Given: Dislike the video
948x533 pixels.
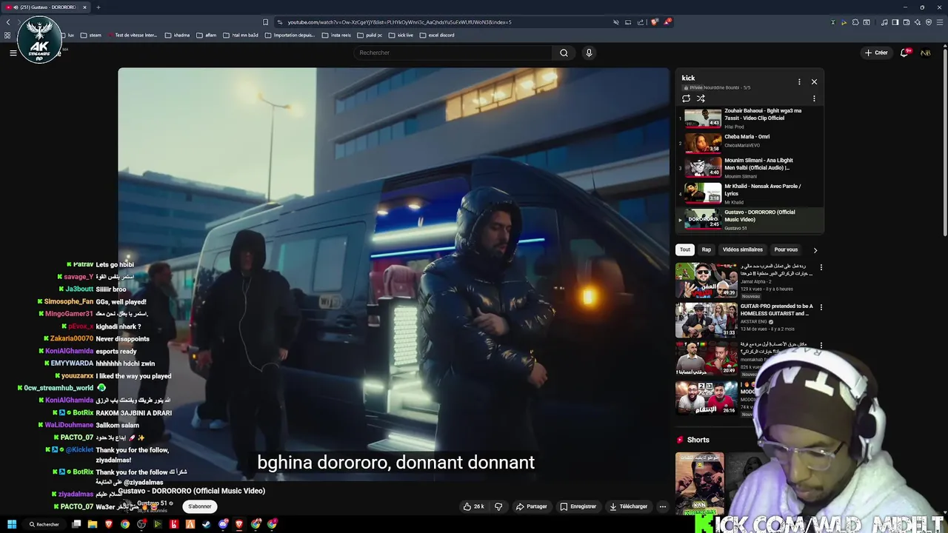Looking at the screenshot, I should pos(498,506).
